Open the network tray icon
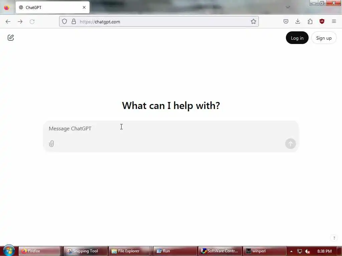The width and height of the screenshot is (342, 256). click(x=300, y=251)
